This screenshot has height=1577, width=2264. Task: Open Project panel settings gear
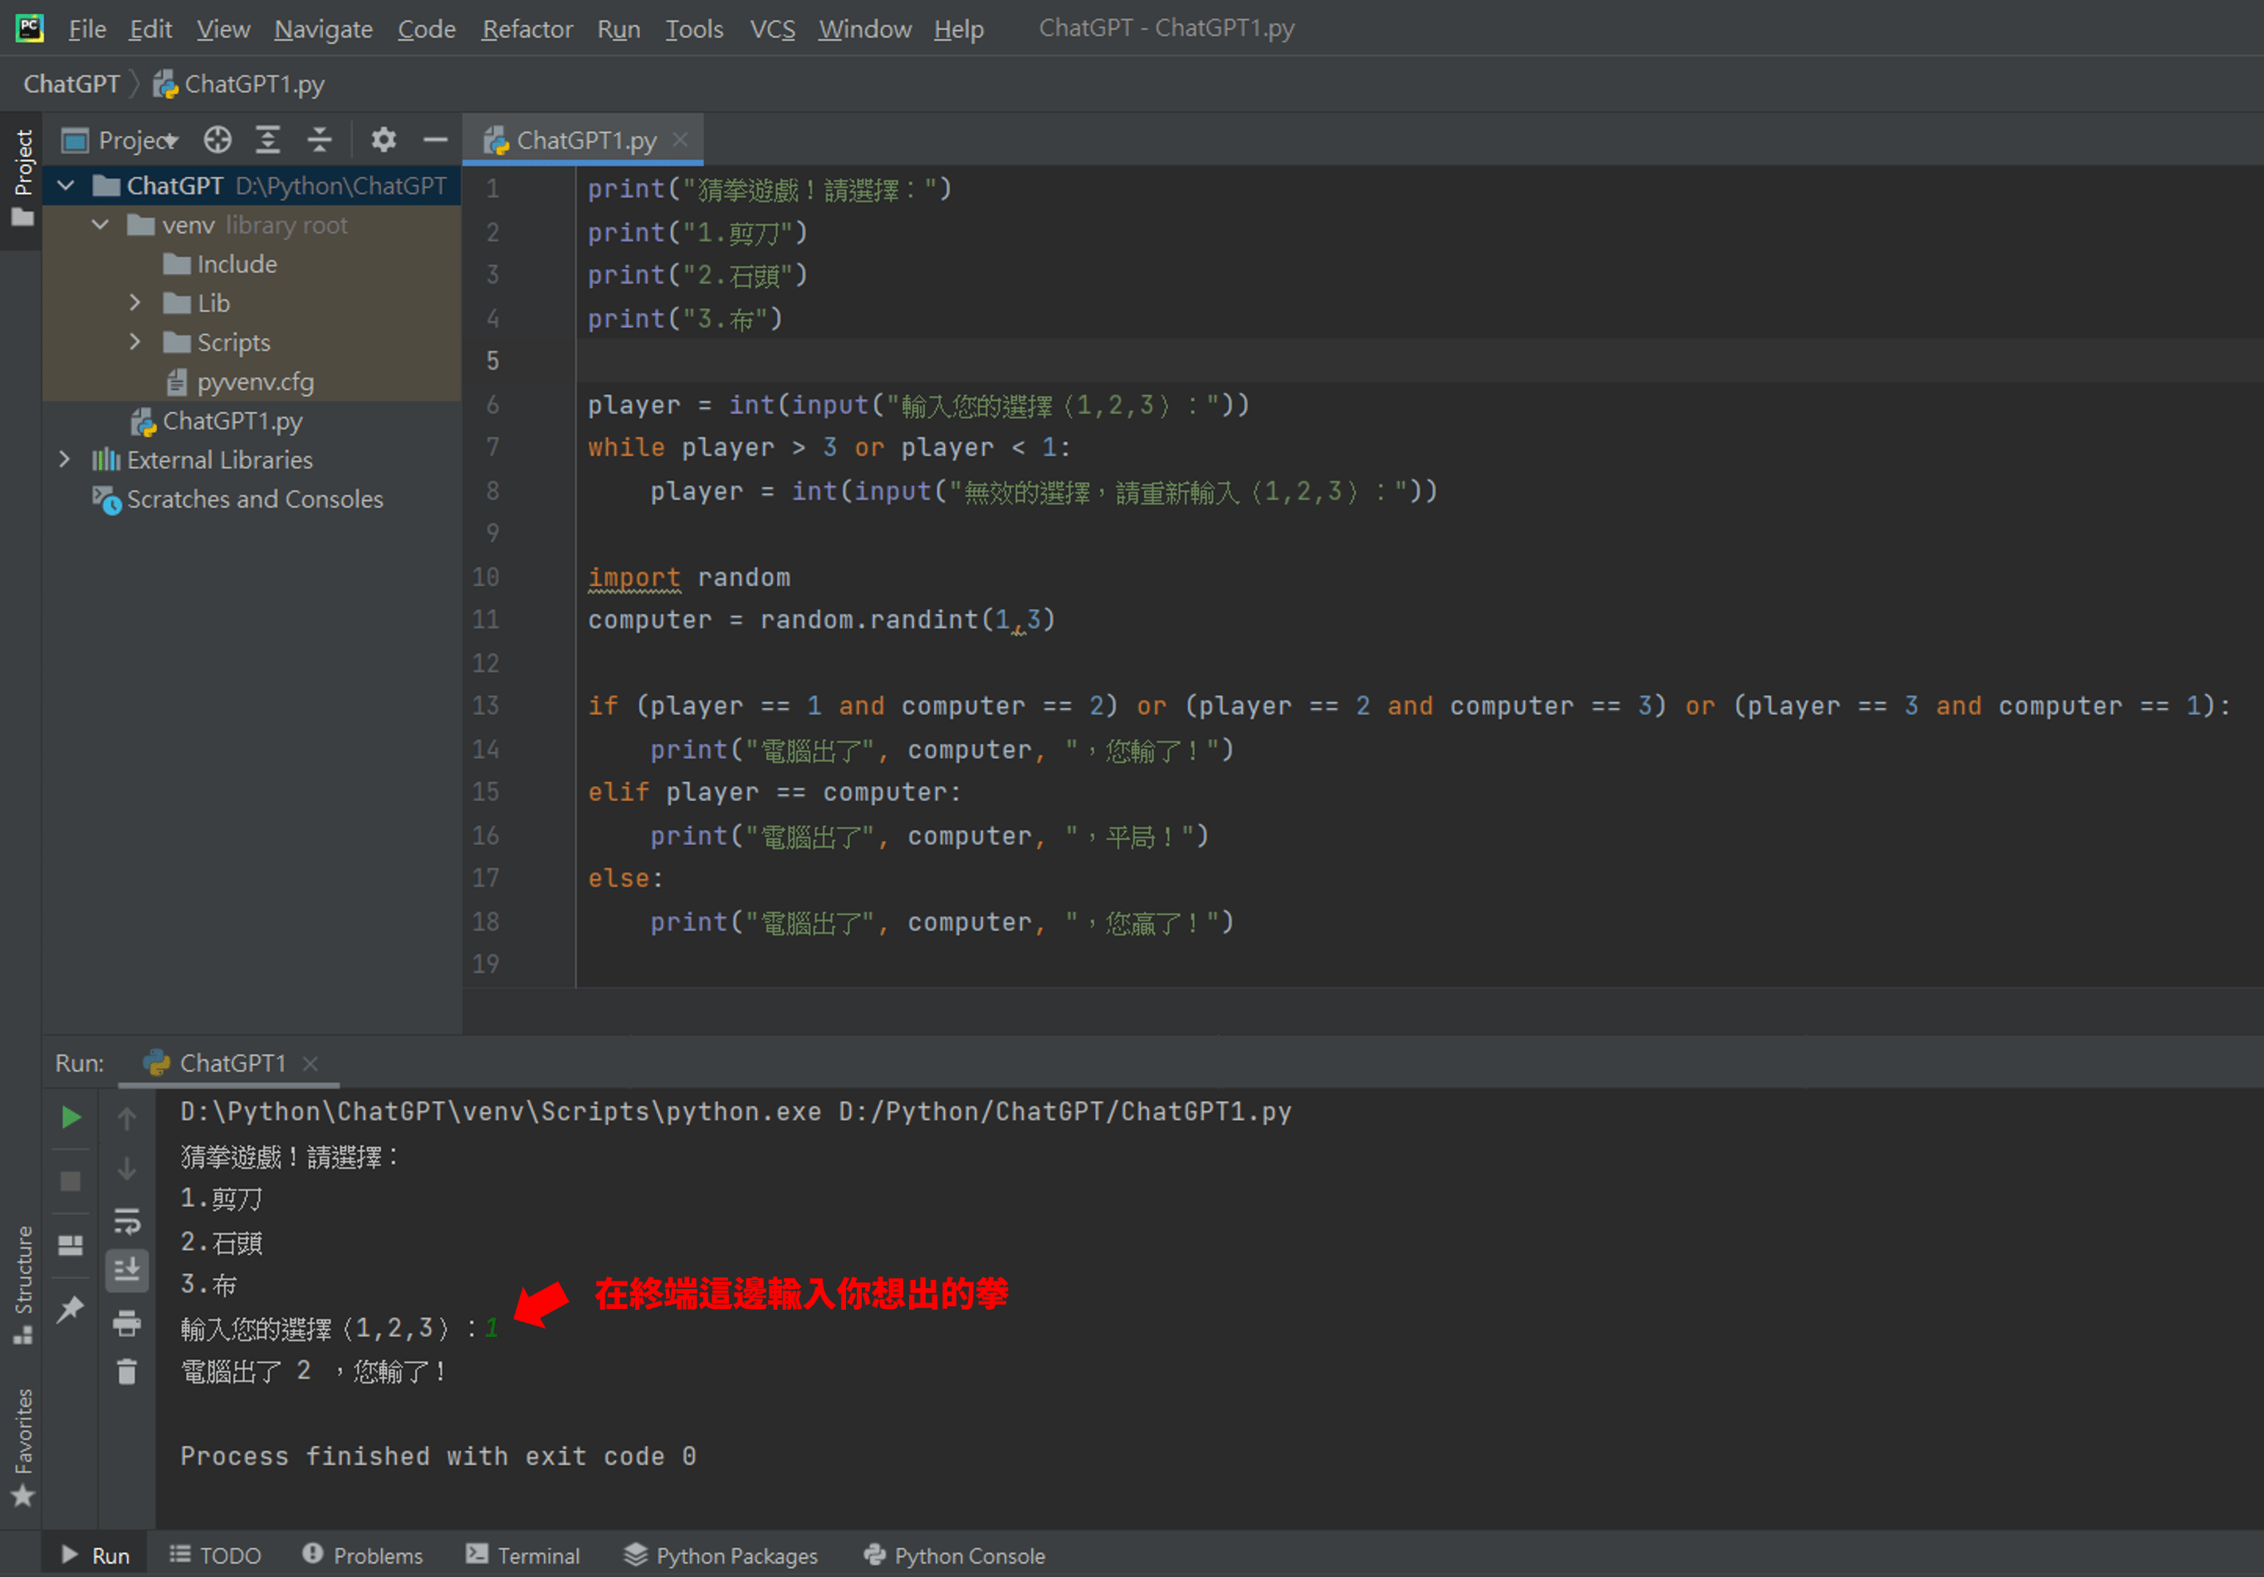coord(384,140)
